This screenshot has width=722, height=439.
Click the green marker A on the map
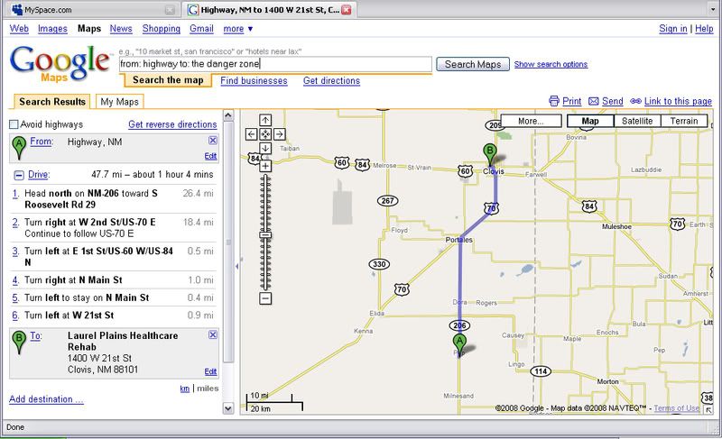click(460, 343)
